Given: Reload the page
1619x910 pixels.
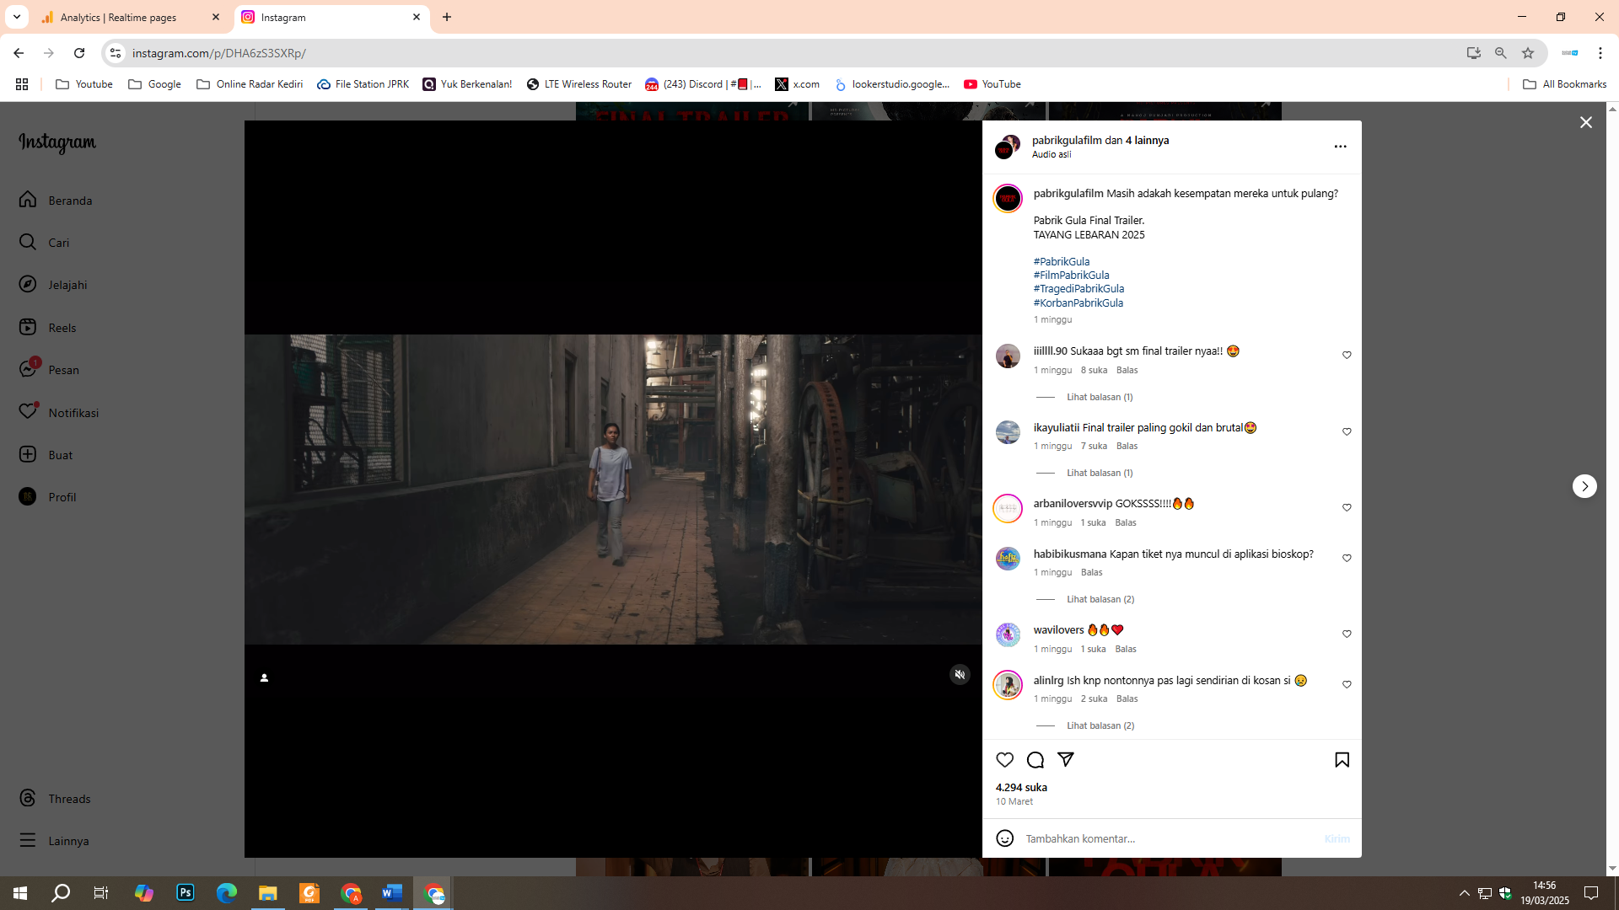Looking at the screenshot, I should coord(79,53).
